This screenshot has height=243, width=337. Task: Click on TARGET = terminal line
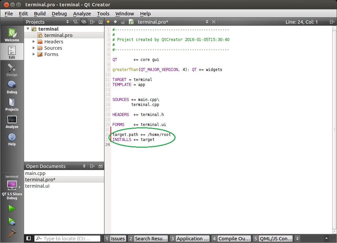pos(132,79)
